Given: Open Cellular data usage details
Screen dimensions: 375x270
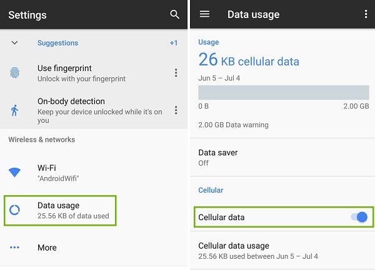Looking at the screenshot, I should [x=282, y=251].
